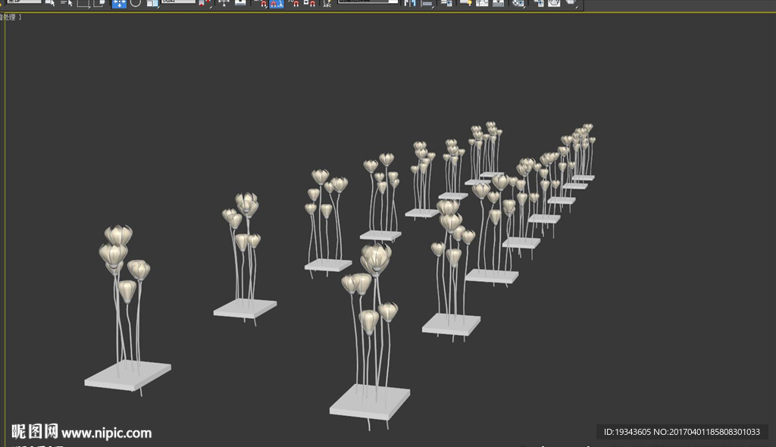The image size is (776, 447).
Task: Toggle the 3D Snaps magnet button
Action: coord(263,4)
